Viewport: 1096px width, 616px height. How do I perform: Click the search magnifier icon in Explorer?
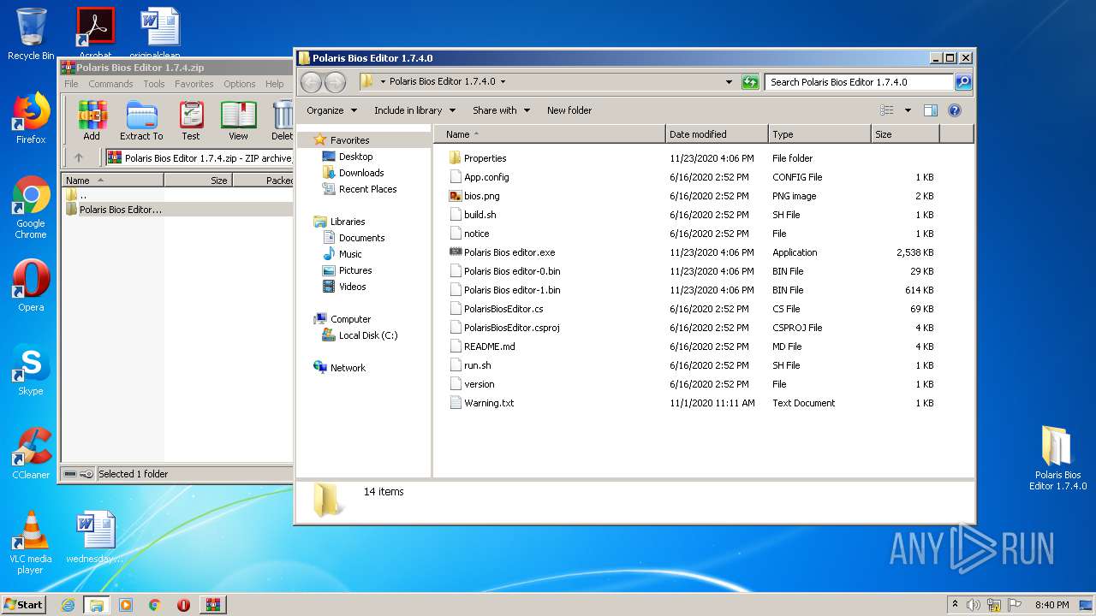963,82
